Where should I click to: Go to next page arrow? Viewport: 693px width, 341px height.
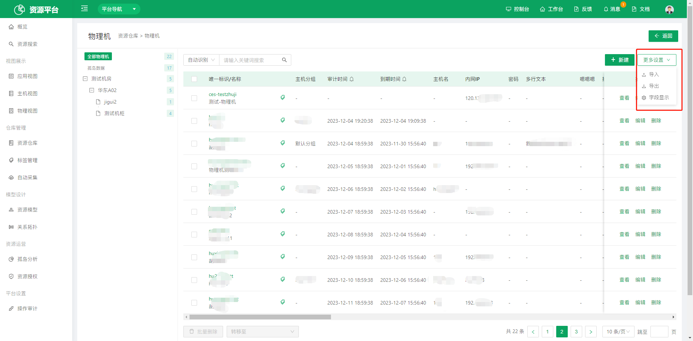coord(591,332)
